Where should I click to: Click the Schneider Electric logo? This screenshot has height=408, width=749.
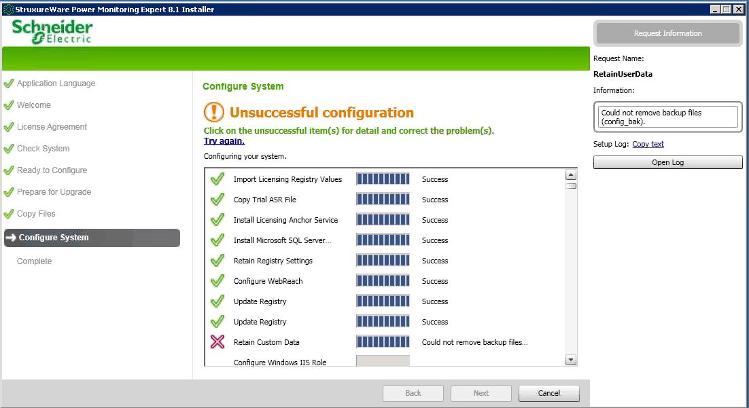52,31
